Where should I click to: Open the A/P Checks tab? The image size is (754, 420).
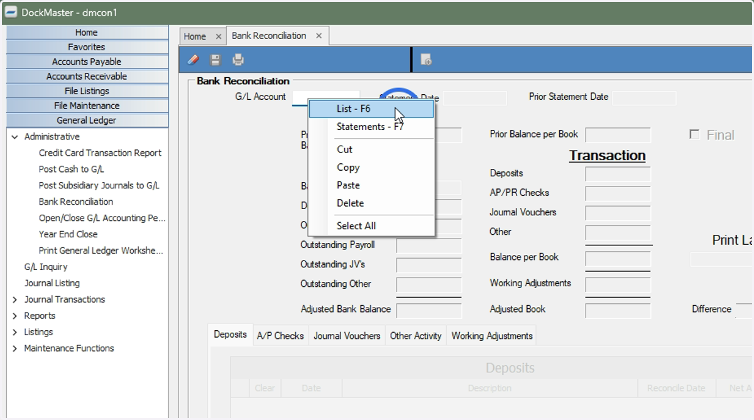(x=280, y=336)
